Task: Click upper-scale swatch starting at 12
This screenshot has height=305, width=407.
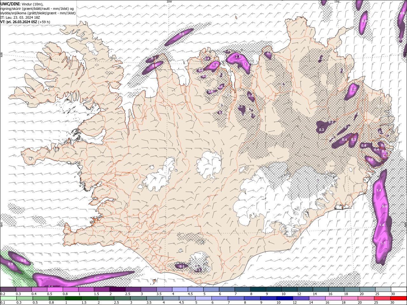Action: (x=305, y=289)
